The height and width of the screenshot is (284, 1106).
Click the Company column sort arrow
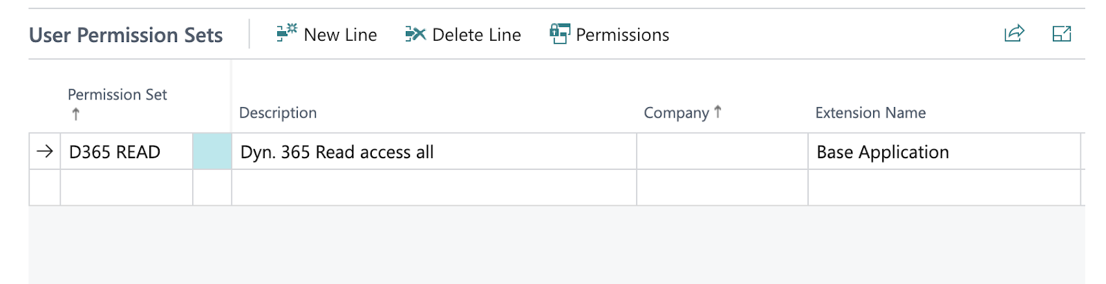point(718,111)
